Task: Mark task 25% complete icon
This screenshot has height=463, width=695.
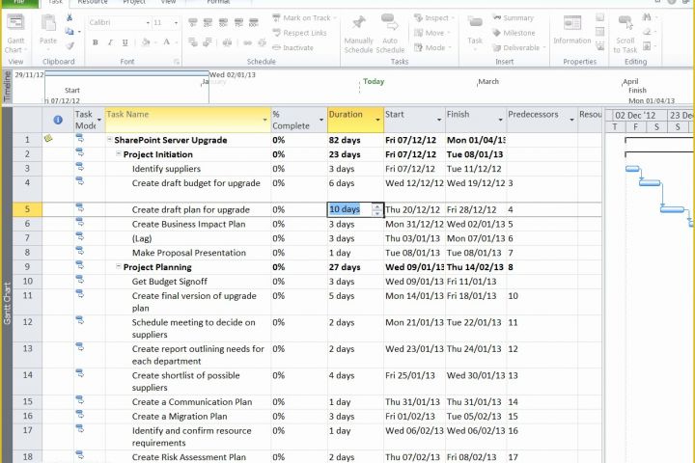Action: click(x=208, y=22)
